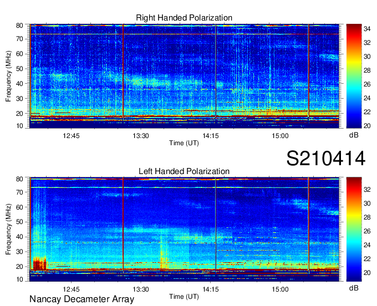The width and height of the screenshot is (377, 306).
Task: Click the Left Handed Polarization spectrogram image
Action: (x=185, y=229)
